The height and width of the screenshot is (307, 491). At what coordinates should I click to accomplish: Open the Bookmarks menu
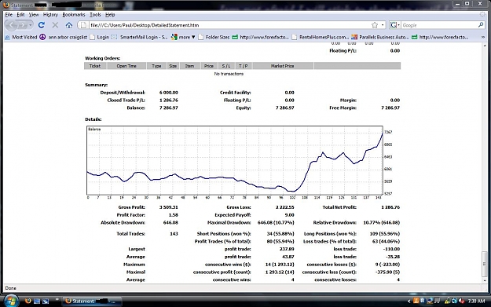pos(74,15)
